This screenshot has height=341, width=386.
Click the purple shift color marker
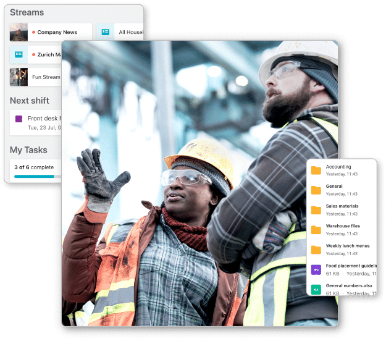coord(19,119)
